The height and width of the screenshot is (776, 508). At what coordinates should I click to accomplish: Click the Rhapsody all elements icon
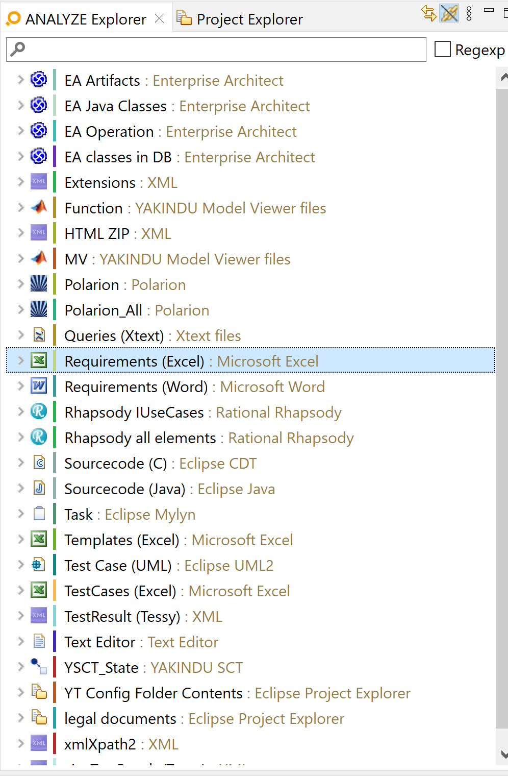coord(39,437)
